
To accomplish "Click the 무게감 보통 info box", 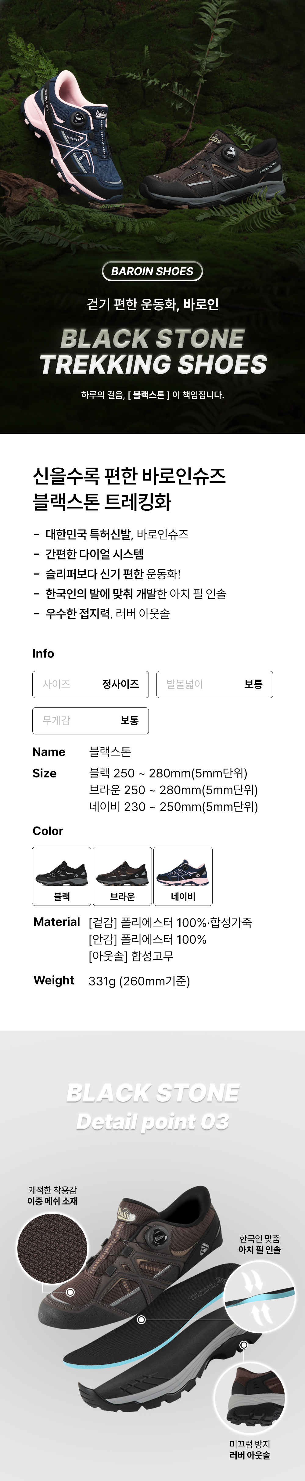I will pyautogui.click(x=90, y=720).
